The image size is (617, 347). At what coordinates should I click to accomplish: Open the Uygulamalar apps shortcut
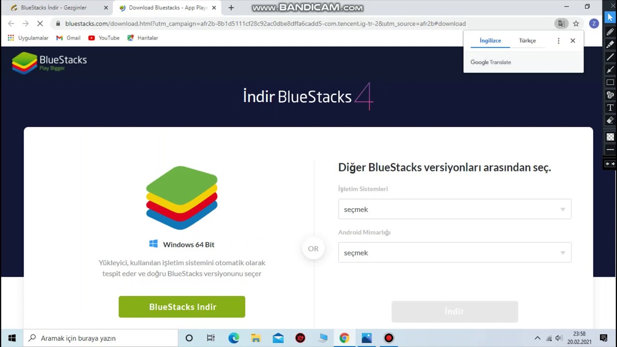[x=28, y=38]
